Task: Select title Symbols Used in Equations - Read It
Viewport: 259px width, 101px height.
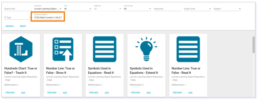Action: click(x=101, y=70)
